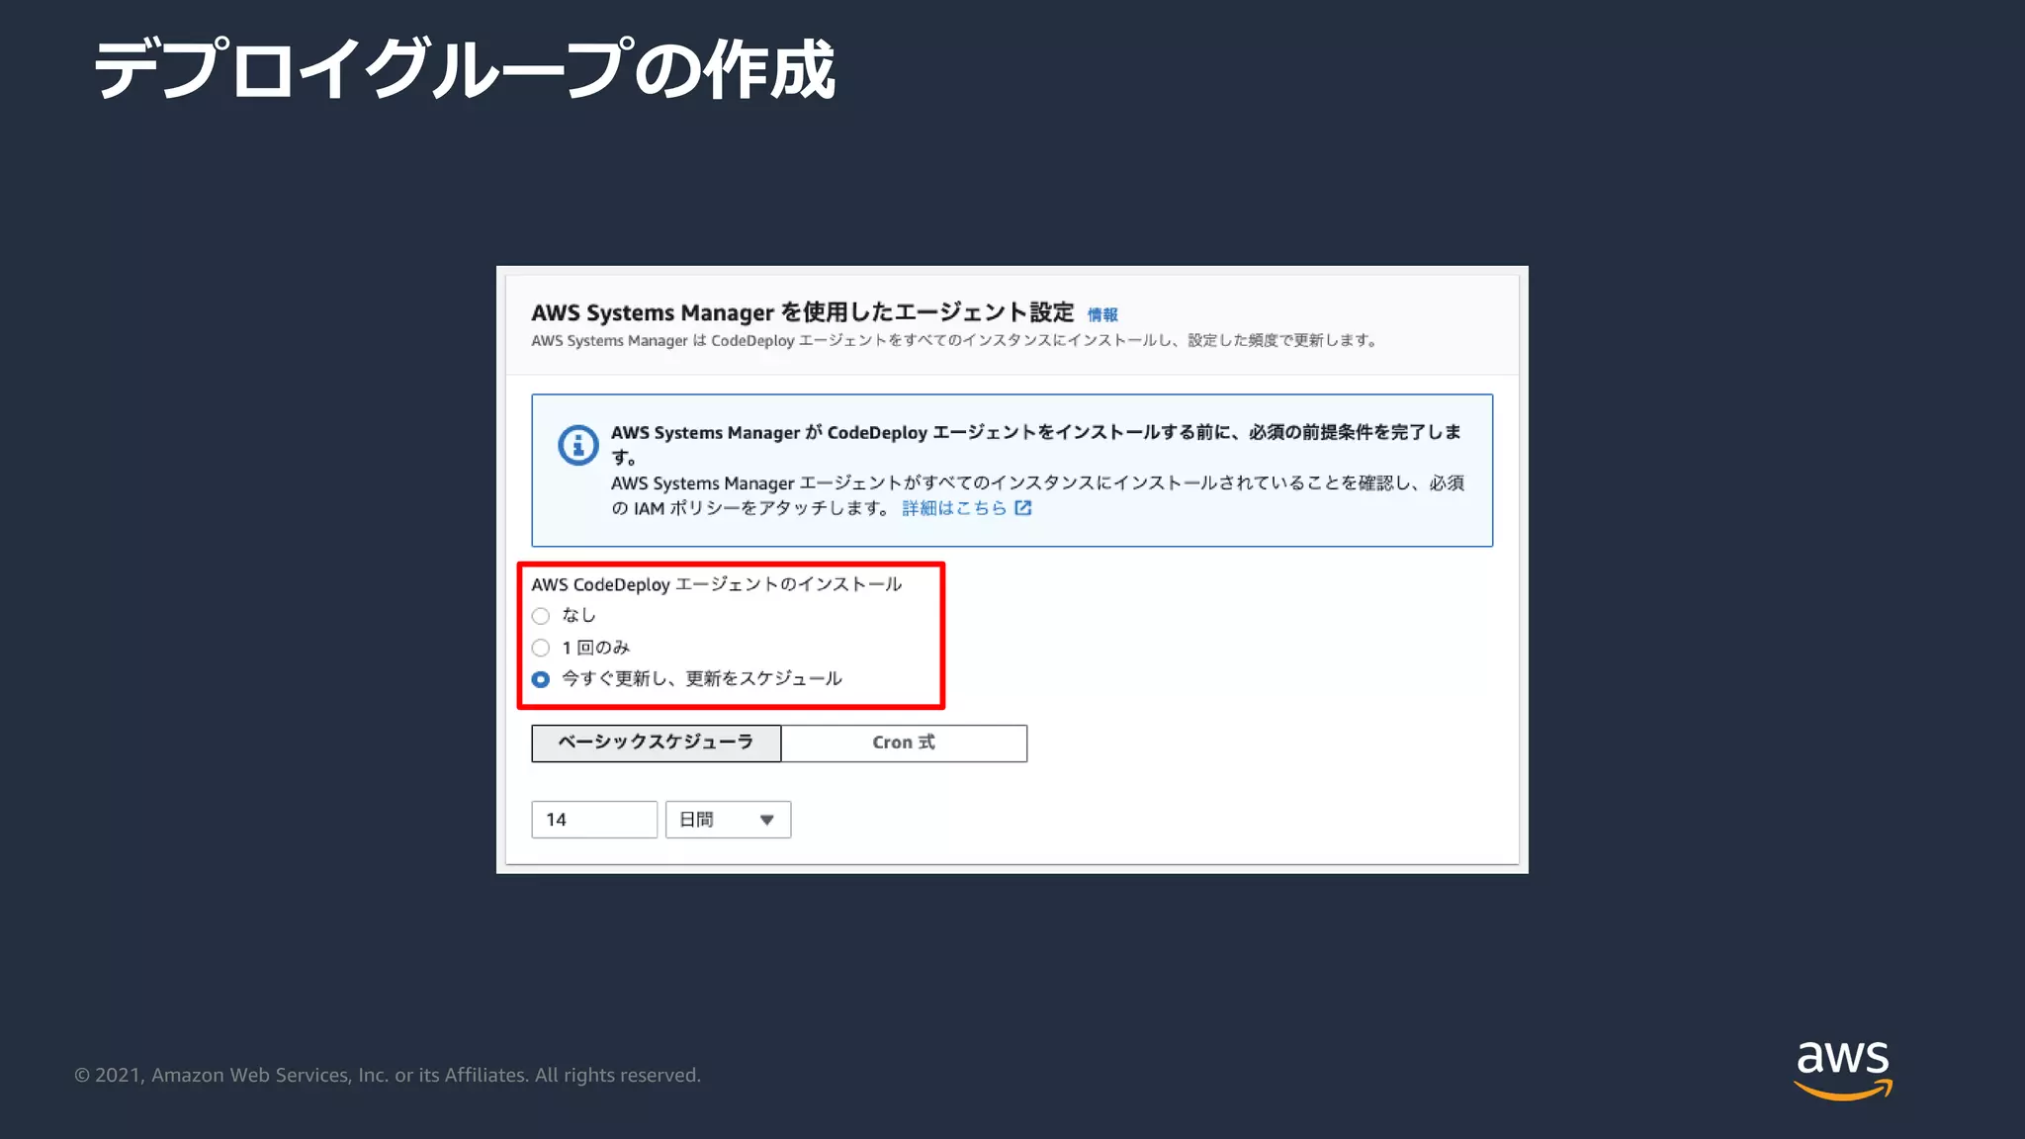Switch to ベーシックスケジューラ tab

[656, 743]
